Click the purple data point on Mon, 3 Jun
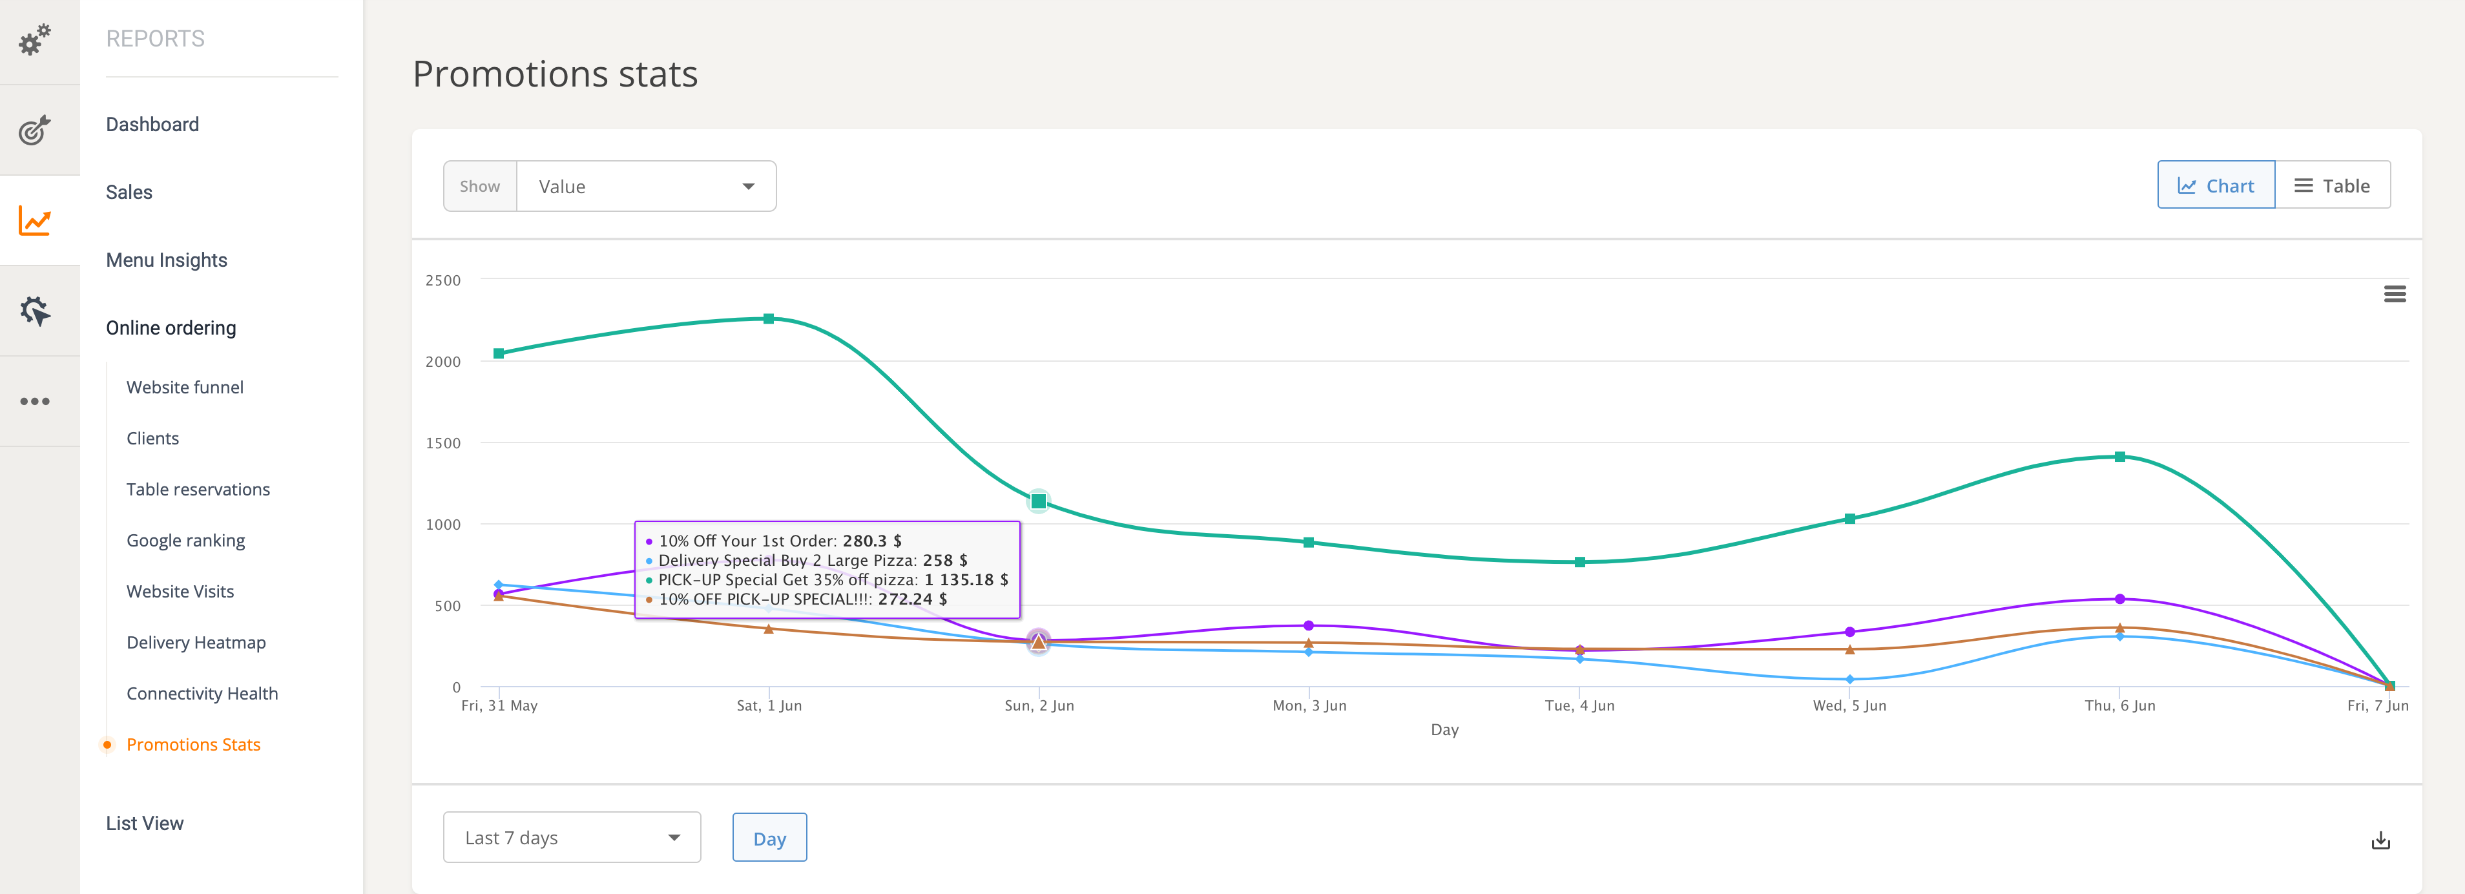The image size is (2465, 894). [x=1308, y=625]
